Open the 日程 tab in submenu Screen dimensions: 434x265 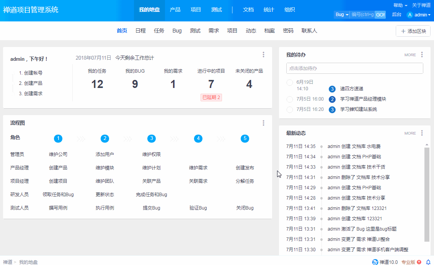point(140,31)
